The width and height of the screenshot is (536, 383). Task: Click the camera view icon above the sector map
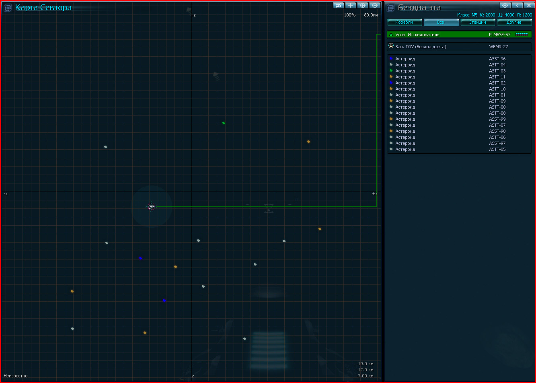pos(339,5)
